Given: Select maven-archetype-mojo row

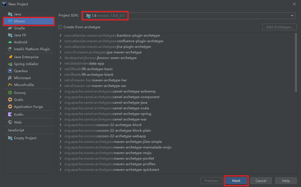Looking at the screenshot, I should point(176,153).
